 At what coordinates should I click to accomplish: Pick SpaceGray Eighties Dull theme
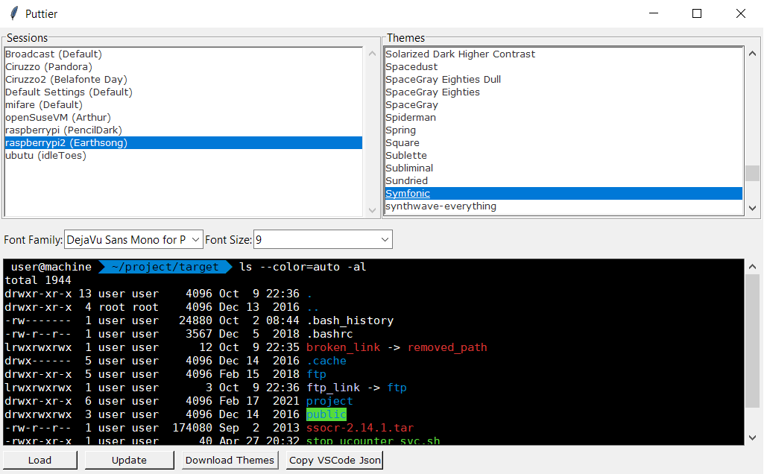[563, 80]
